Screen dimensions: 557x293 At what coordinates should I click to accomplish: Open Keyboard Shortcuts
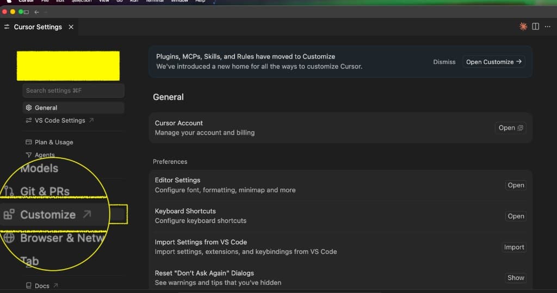[x=516, y=216]
